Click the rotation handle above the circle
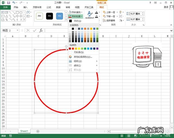Image resolution: width=174 pixels, height=138 pixels. click(66, 46)
